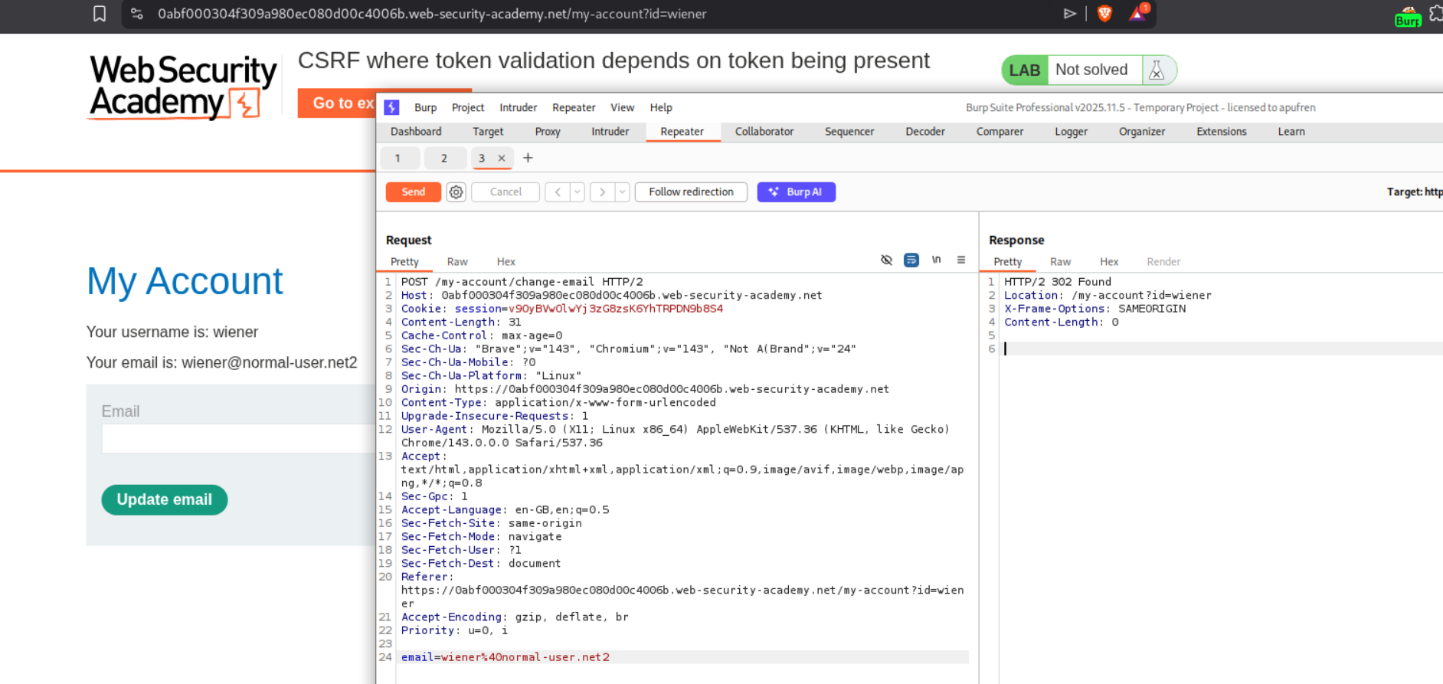Open the request editor hamburger options menu

click(x=960, y=260)
